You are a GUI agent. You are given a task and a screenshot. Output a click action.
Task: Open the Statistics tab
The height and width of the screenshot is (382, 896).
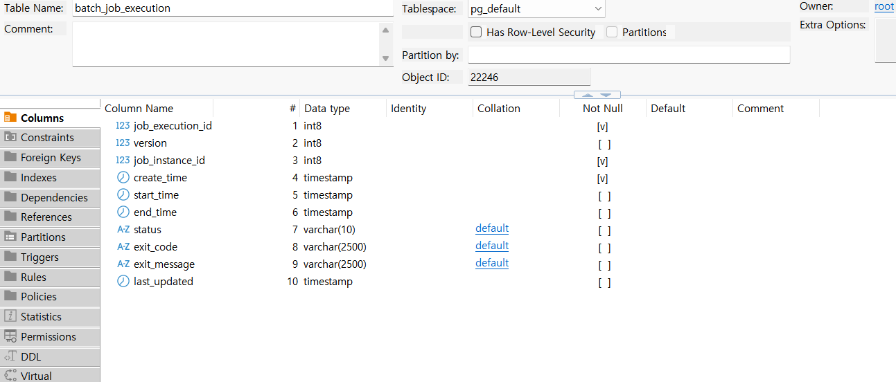click(x=50, y=316)
